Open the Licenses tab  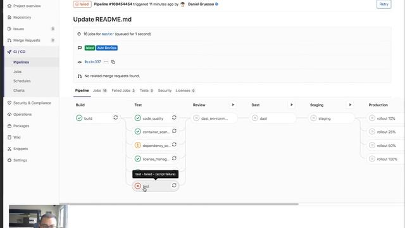click(185, 91)
